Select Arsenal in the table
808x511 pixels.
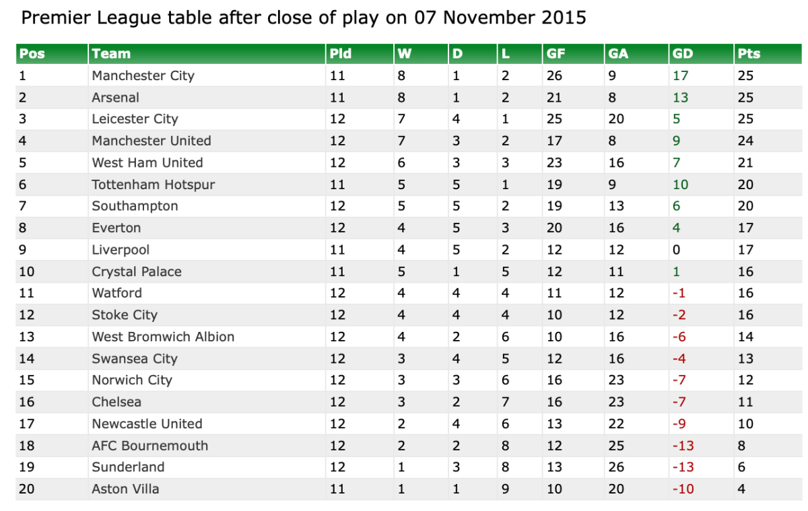point(115,98)
